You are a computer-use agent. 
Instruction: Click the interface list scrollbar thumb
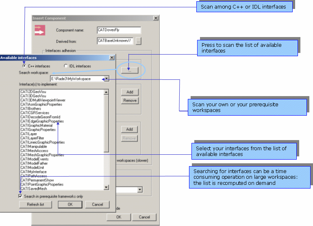pyautogui.click(x=106, y=123)
